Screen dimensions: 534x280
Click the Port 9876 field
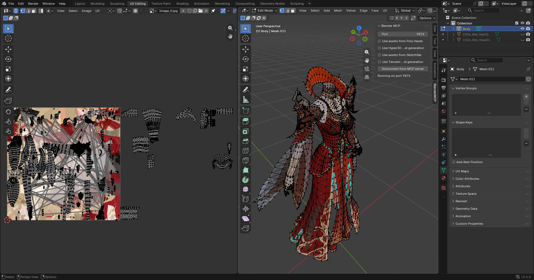coord(403,34)
